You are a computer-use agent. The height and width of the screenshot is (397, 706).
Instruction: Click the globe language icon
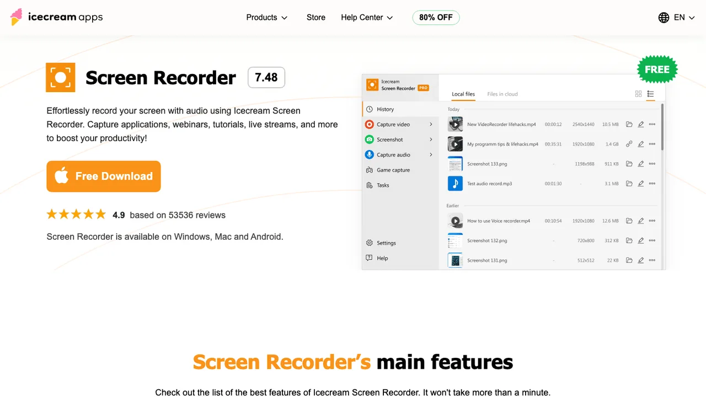click(664, 18)
